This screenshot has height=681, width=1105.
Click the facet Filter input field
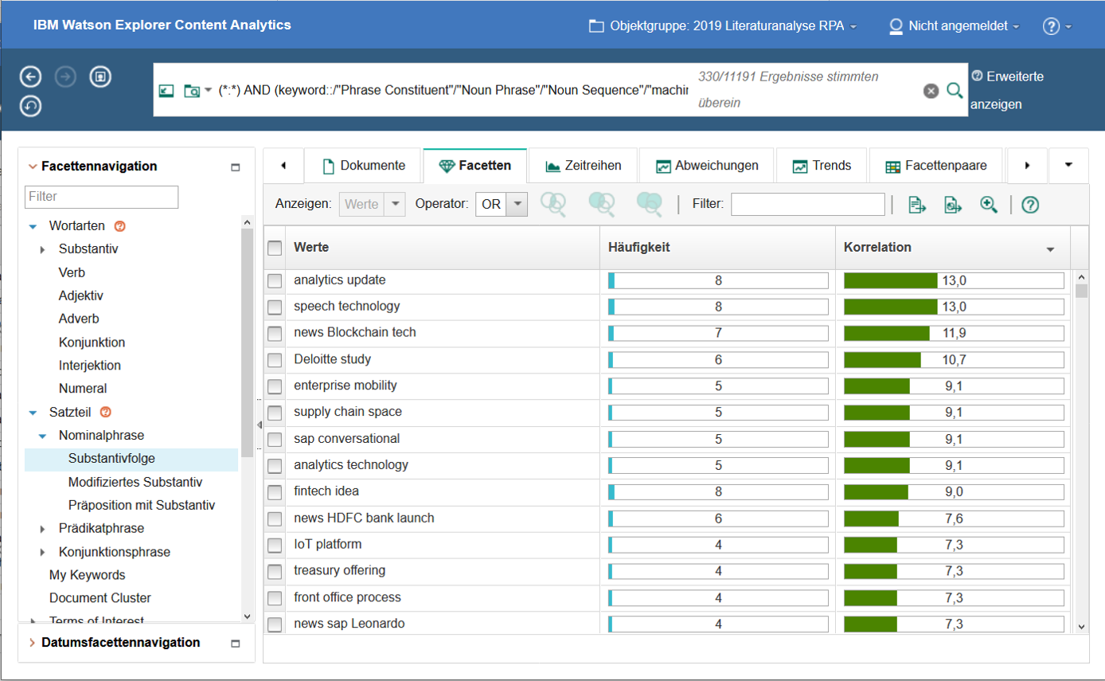pyautogui.click(x=101, y=197)
